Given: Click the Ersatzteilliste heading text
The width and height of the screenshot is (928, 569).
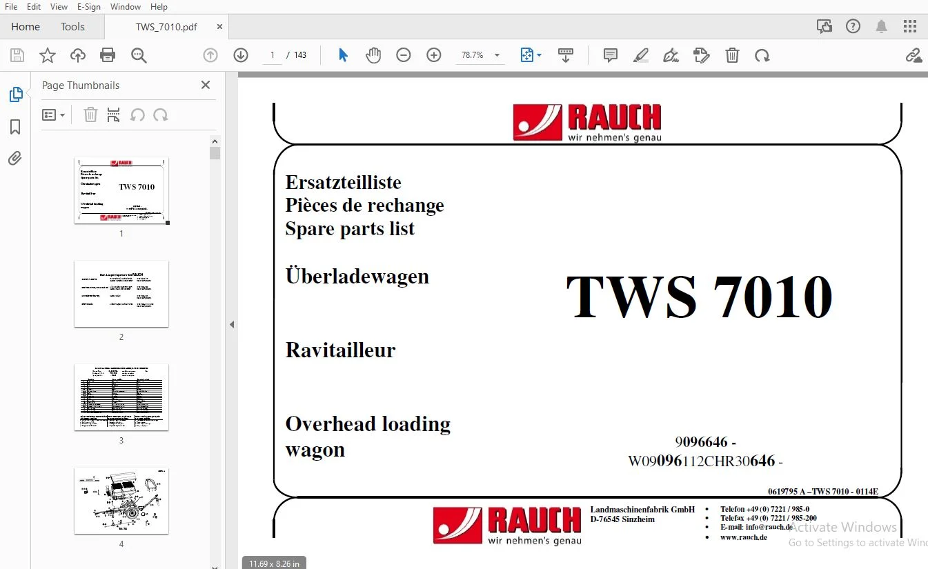Looking at the screenshot, I should point(343,182).
